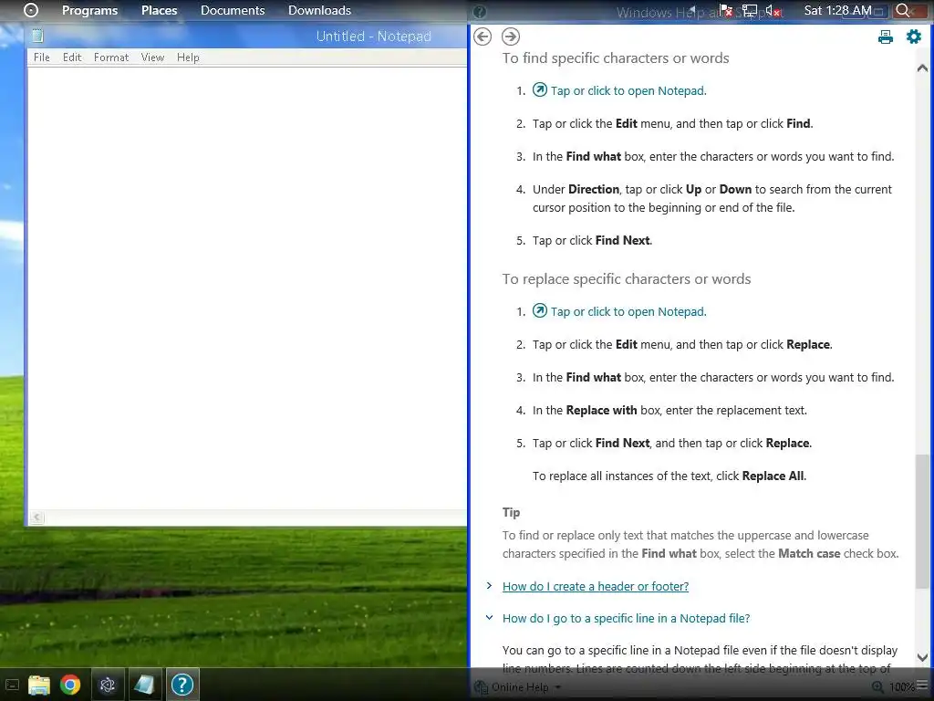Open the Documents menu in the top panel

pos(233,10)
